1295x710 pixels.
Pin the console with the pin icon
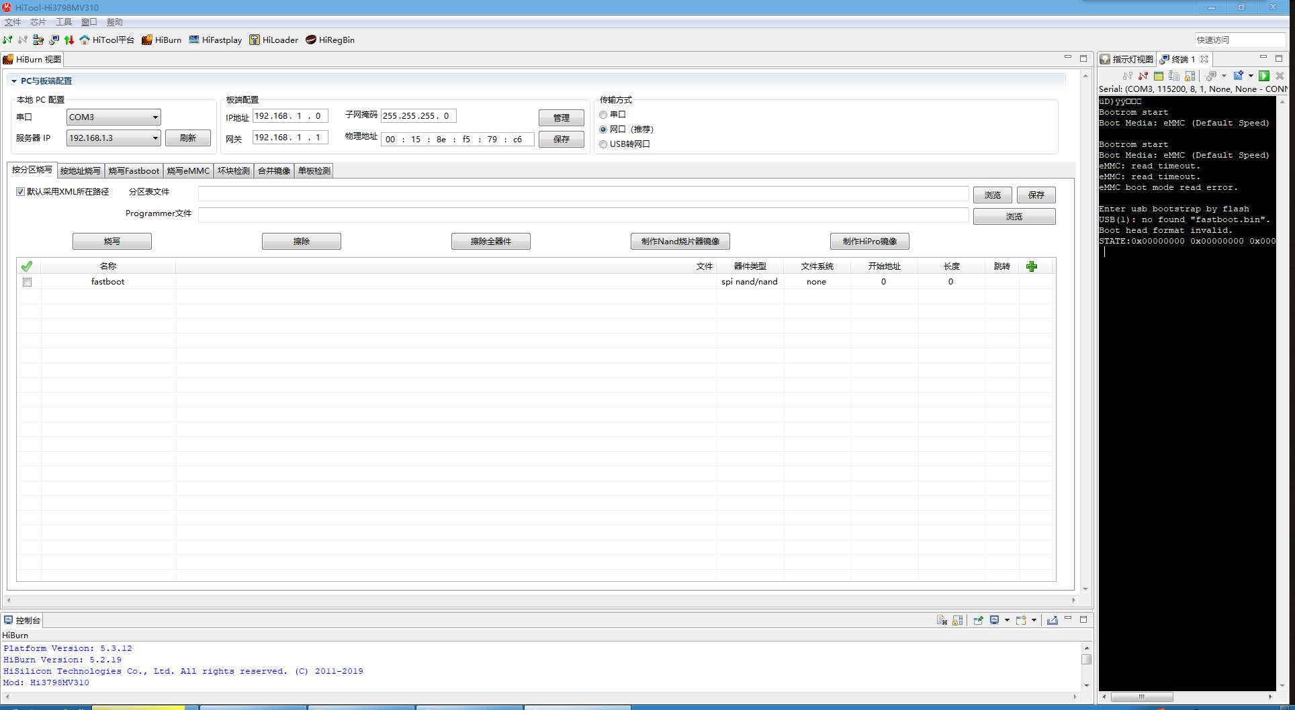coord(979,620)
